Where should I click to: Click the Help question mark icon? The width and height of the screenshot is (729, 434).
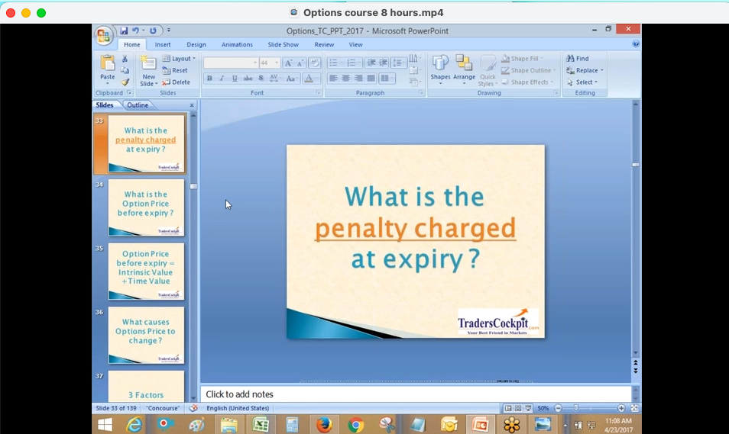click(636, 44)
